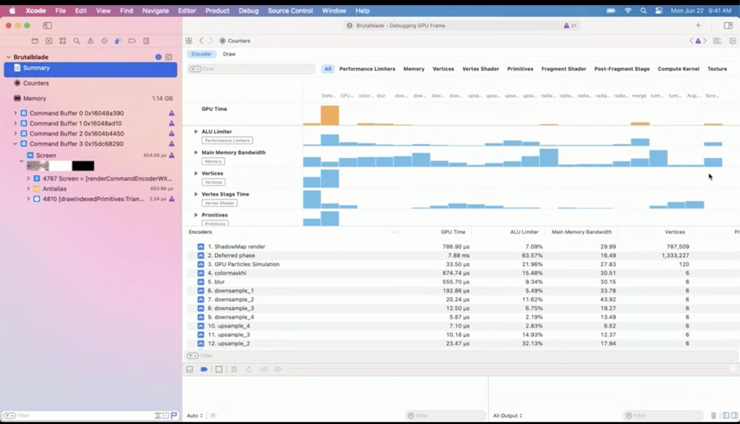The width and height of the screenshot is (740, 424).
Task: Click the forward arrows in the debug bar
Action: point(279,369)
